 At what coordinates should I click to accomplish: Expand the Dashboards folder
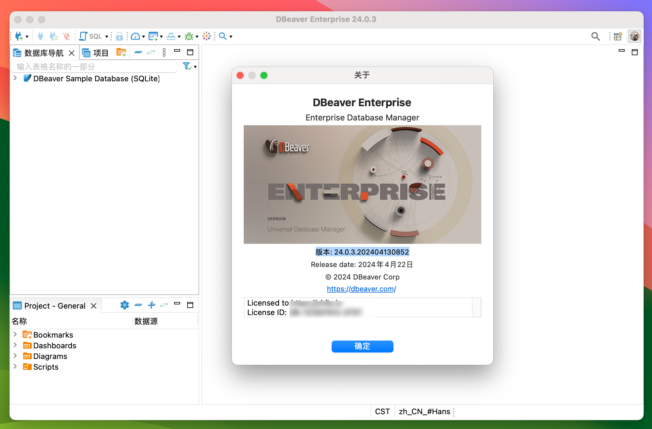pyautogui.click(x=15, y=345)
